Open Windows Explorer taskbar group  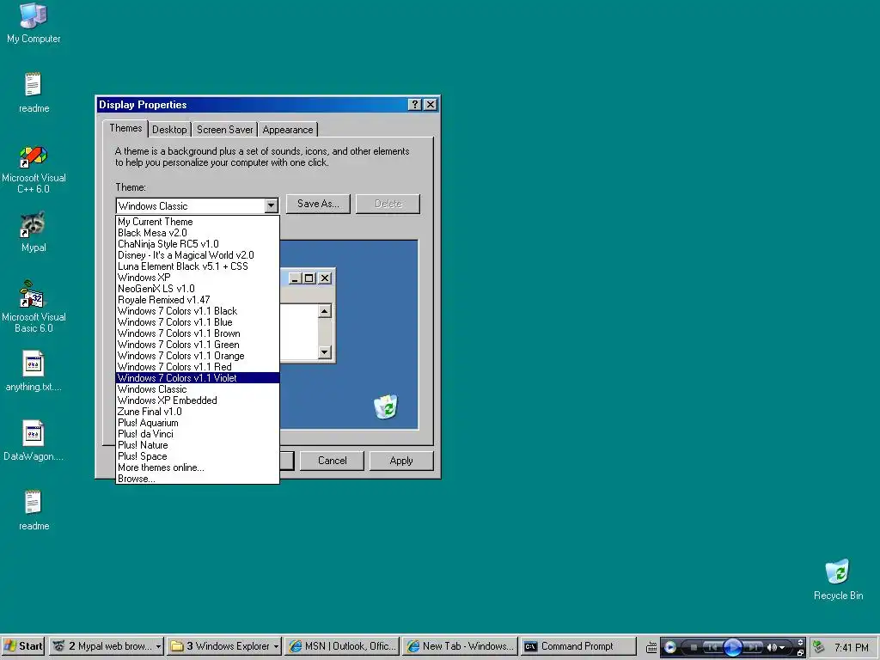coord(224,646)
